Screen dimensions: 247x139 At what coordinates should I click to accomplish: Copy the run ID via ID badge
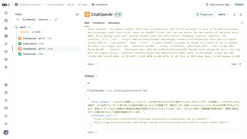point(118,14)
